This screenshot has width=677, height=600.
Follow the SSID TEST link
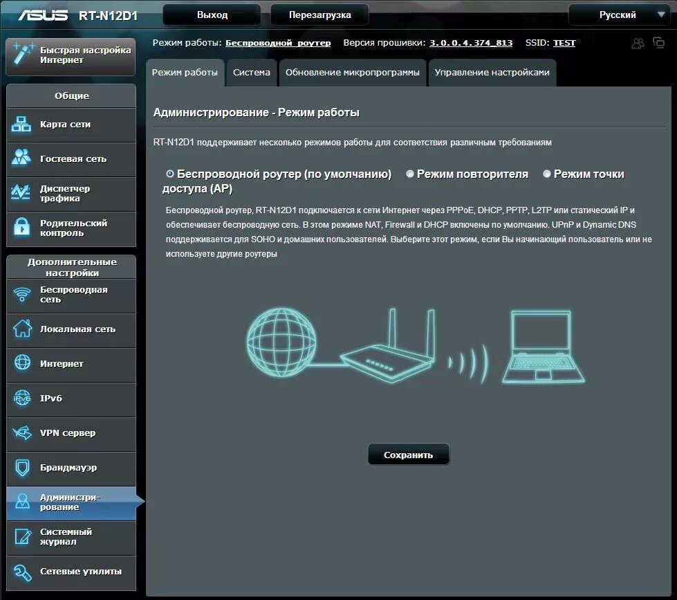coord(564,43)
